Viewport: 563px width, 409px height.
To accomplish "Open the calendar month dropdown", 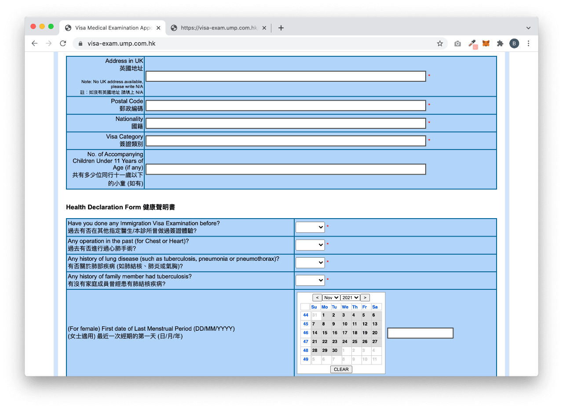I will click(331, 298).
